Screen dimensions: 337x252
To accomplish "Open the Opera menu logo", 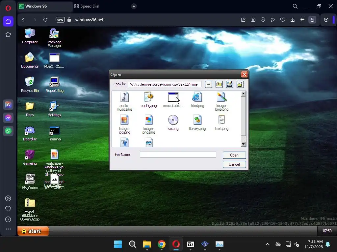I will 8,8.
